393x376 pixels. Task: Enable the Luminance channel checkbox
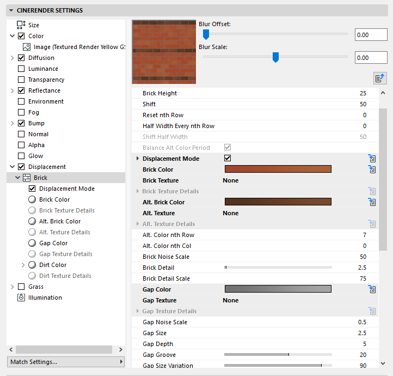coord(21,69)
